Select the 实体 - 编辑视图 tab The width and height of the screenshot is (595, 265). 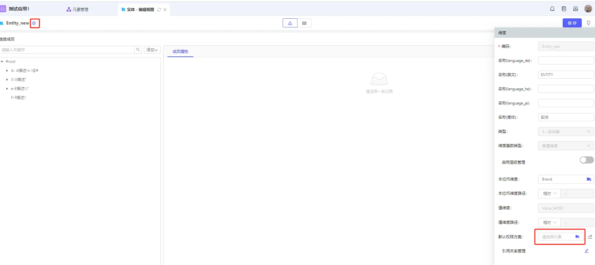point(140,10)
